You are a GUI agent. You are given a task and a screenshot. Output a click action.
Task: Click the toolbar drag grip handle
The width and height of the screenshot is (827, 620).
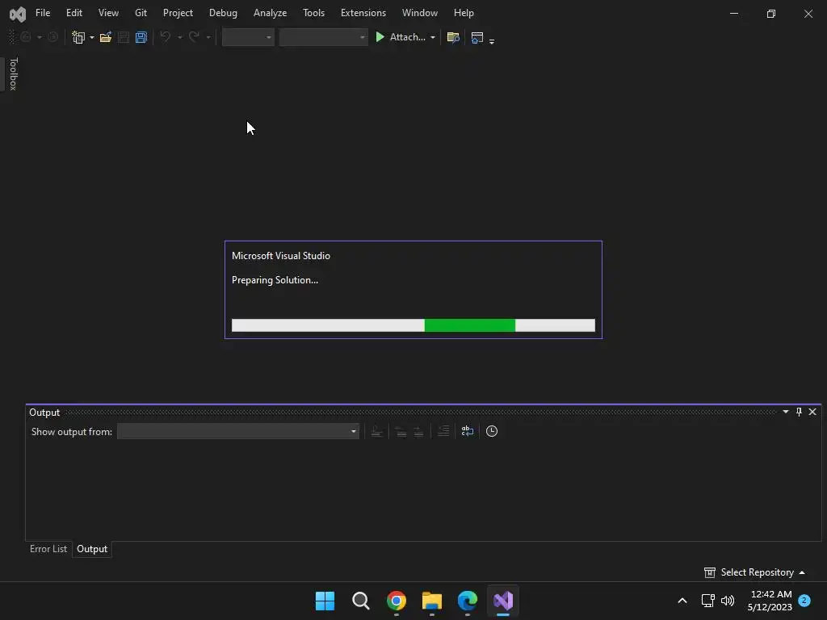pos(11,37)
